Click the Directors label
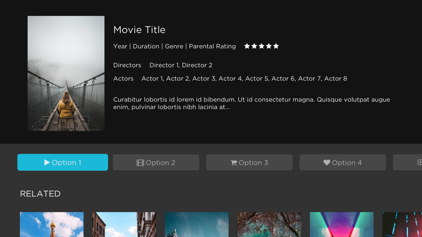This screenshot has height=237, width=422. click(127, 65)
